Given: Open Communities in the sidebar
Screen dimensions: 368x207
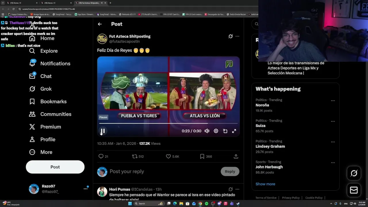Looking at the screenshot, I should coord(50,114).
